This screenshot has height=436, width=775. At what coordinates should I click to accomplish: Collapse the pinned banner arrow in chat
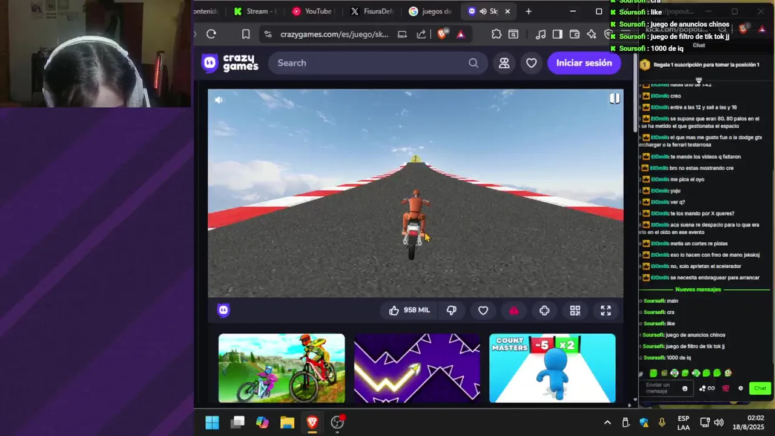tap(698, 80)
